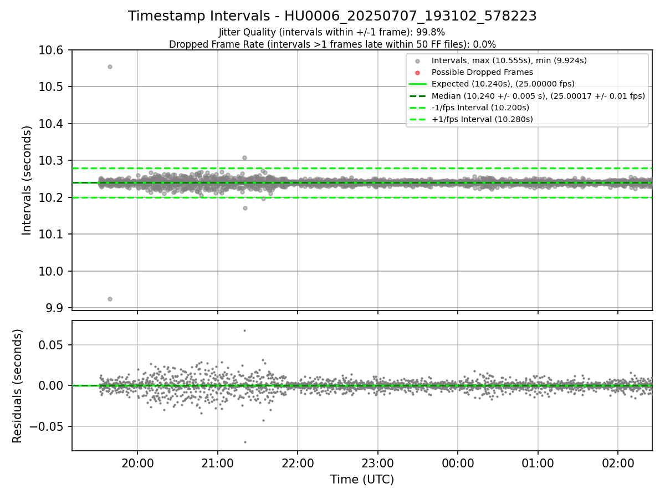Screen dimensions: 665x499
Task: Click the plot title HU0006_20250707_193102_578223
Action: click(x=332, y=16)
